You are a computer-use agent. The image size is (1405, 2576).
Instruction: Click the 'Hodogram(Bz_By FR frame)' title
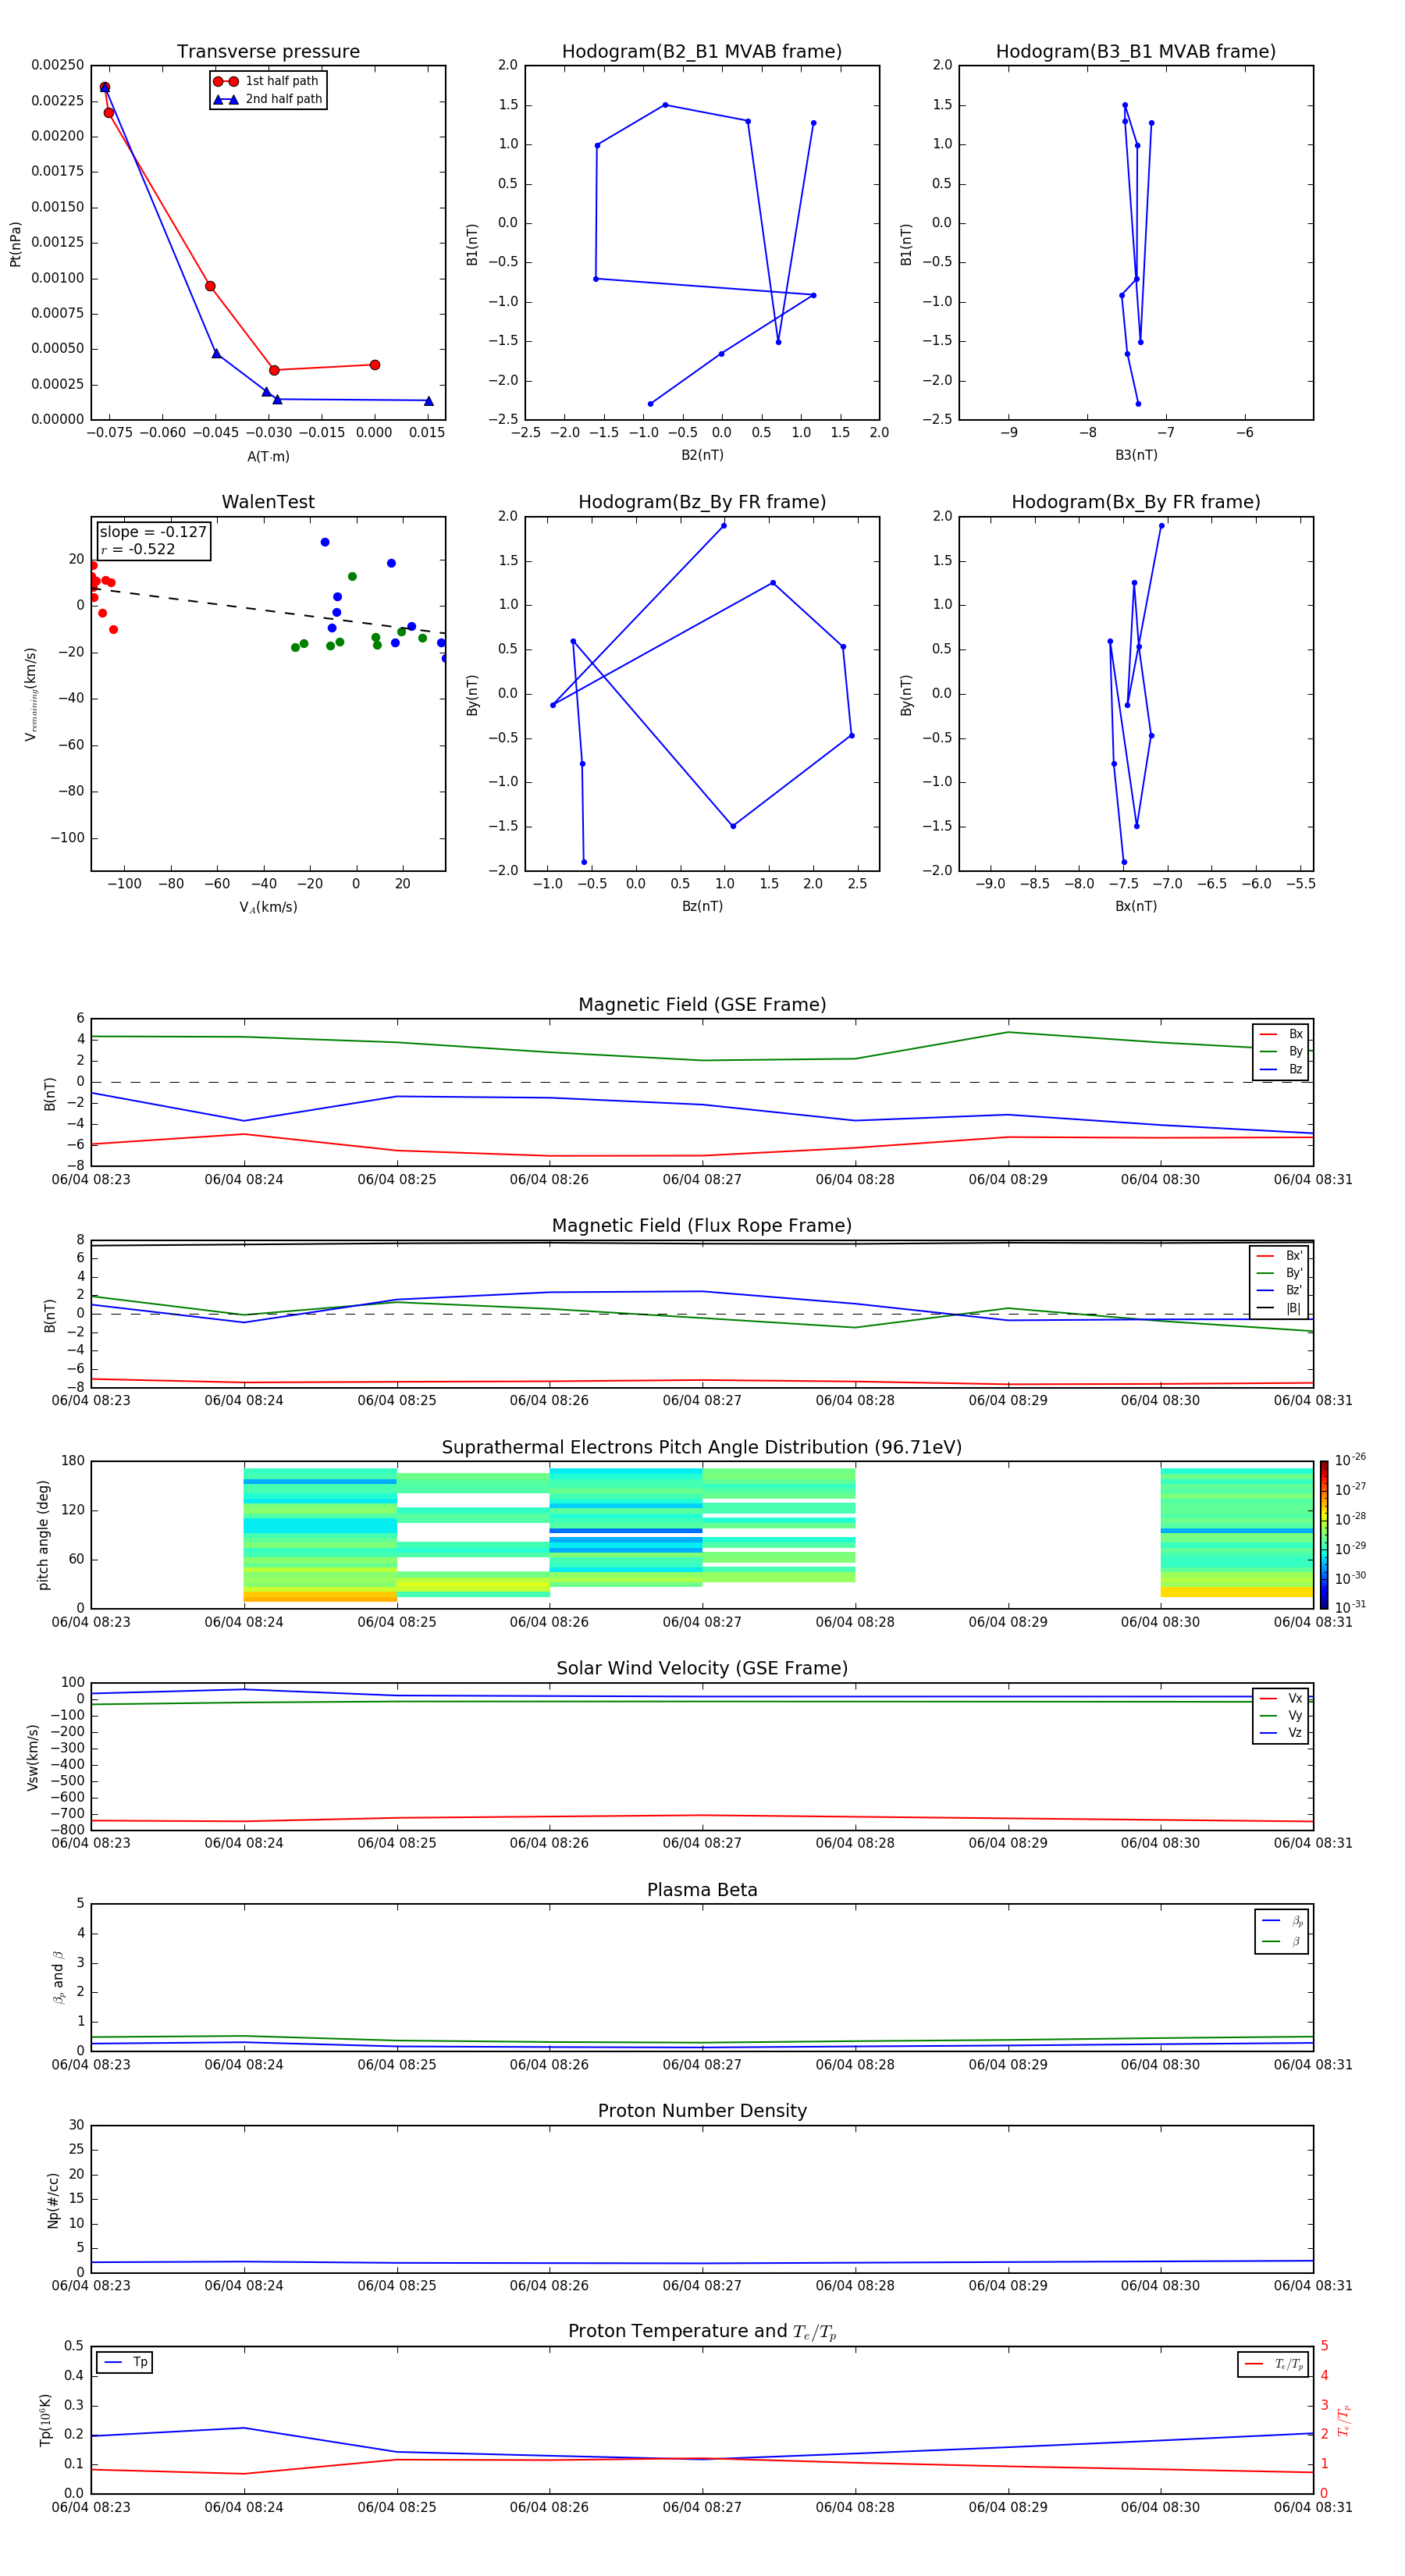pyautogui.click(x=702, y=502)
